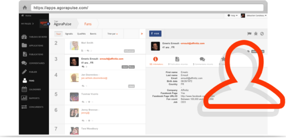Open the Commentaires speech bubble icon

click(x=24, y=63)
